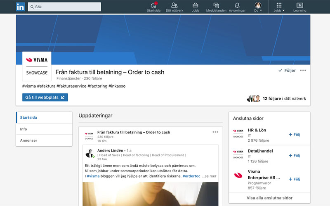Click Detaljhandel Visma showcase logo
Screen dimensions: 330x206
(x=238, y=154)
